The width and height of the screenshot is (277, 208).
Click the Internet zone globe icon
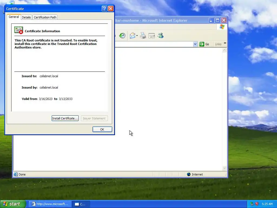click(189, 174)
